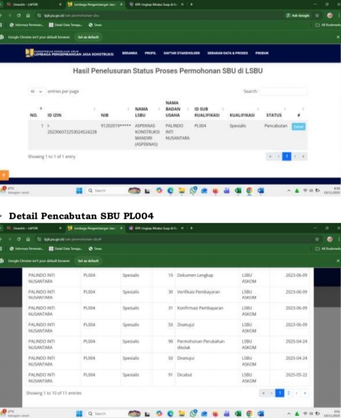Select Lembaga Pengembangan Jasa tab, upper browser
The height and width of the screenshot is (418, 341).
point(93,4)
